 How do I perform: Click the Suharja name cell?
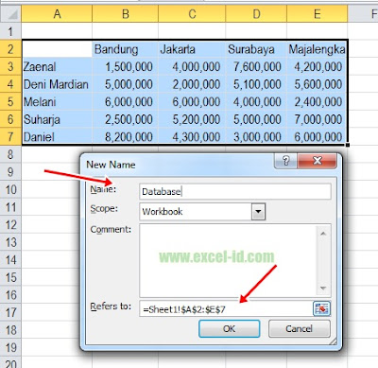[x=57, y=119]
